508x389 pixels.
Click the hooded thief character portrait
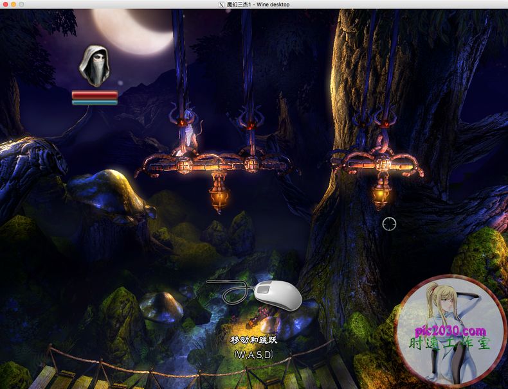95,66
